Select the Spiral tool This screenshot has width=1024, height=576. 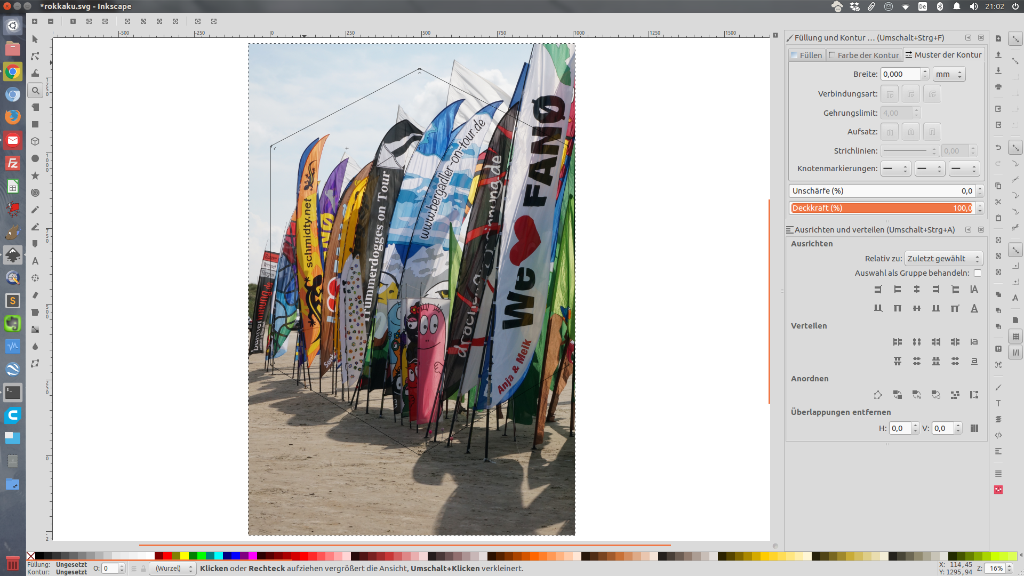(35, 193)
